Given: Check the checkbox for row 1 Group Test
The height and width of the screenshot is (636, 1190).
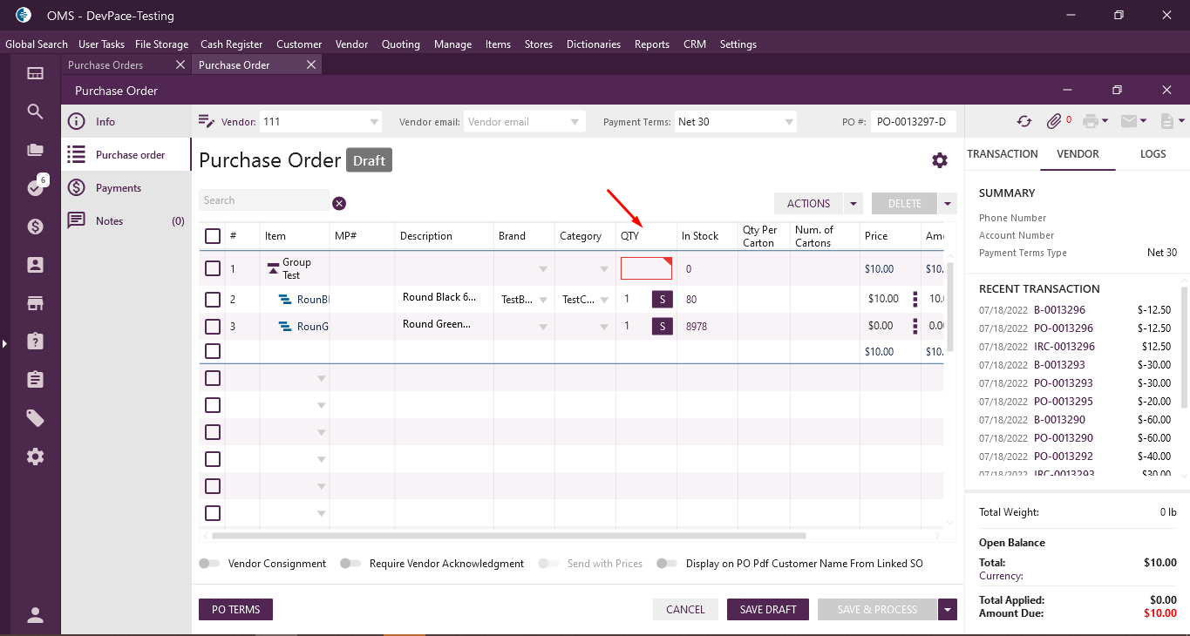Looking at the screenshot, I should (213, 268).
